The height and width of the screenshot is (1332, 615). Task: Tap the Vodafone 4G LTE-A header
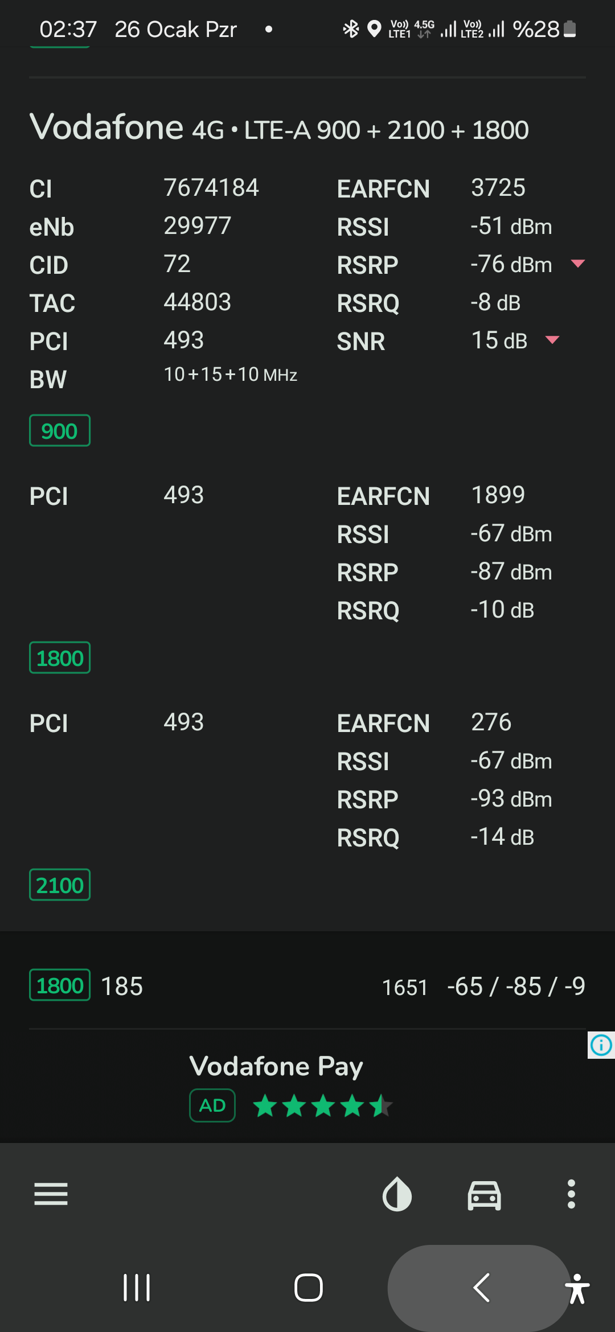[279, 128]
